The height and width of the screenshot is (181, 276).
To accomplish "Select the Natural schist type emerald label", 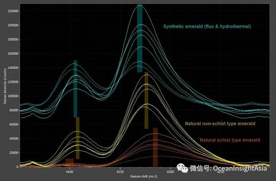I will 229,140.
